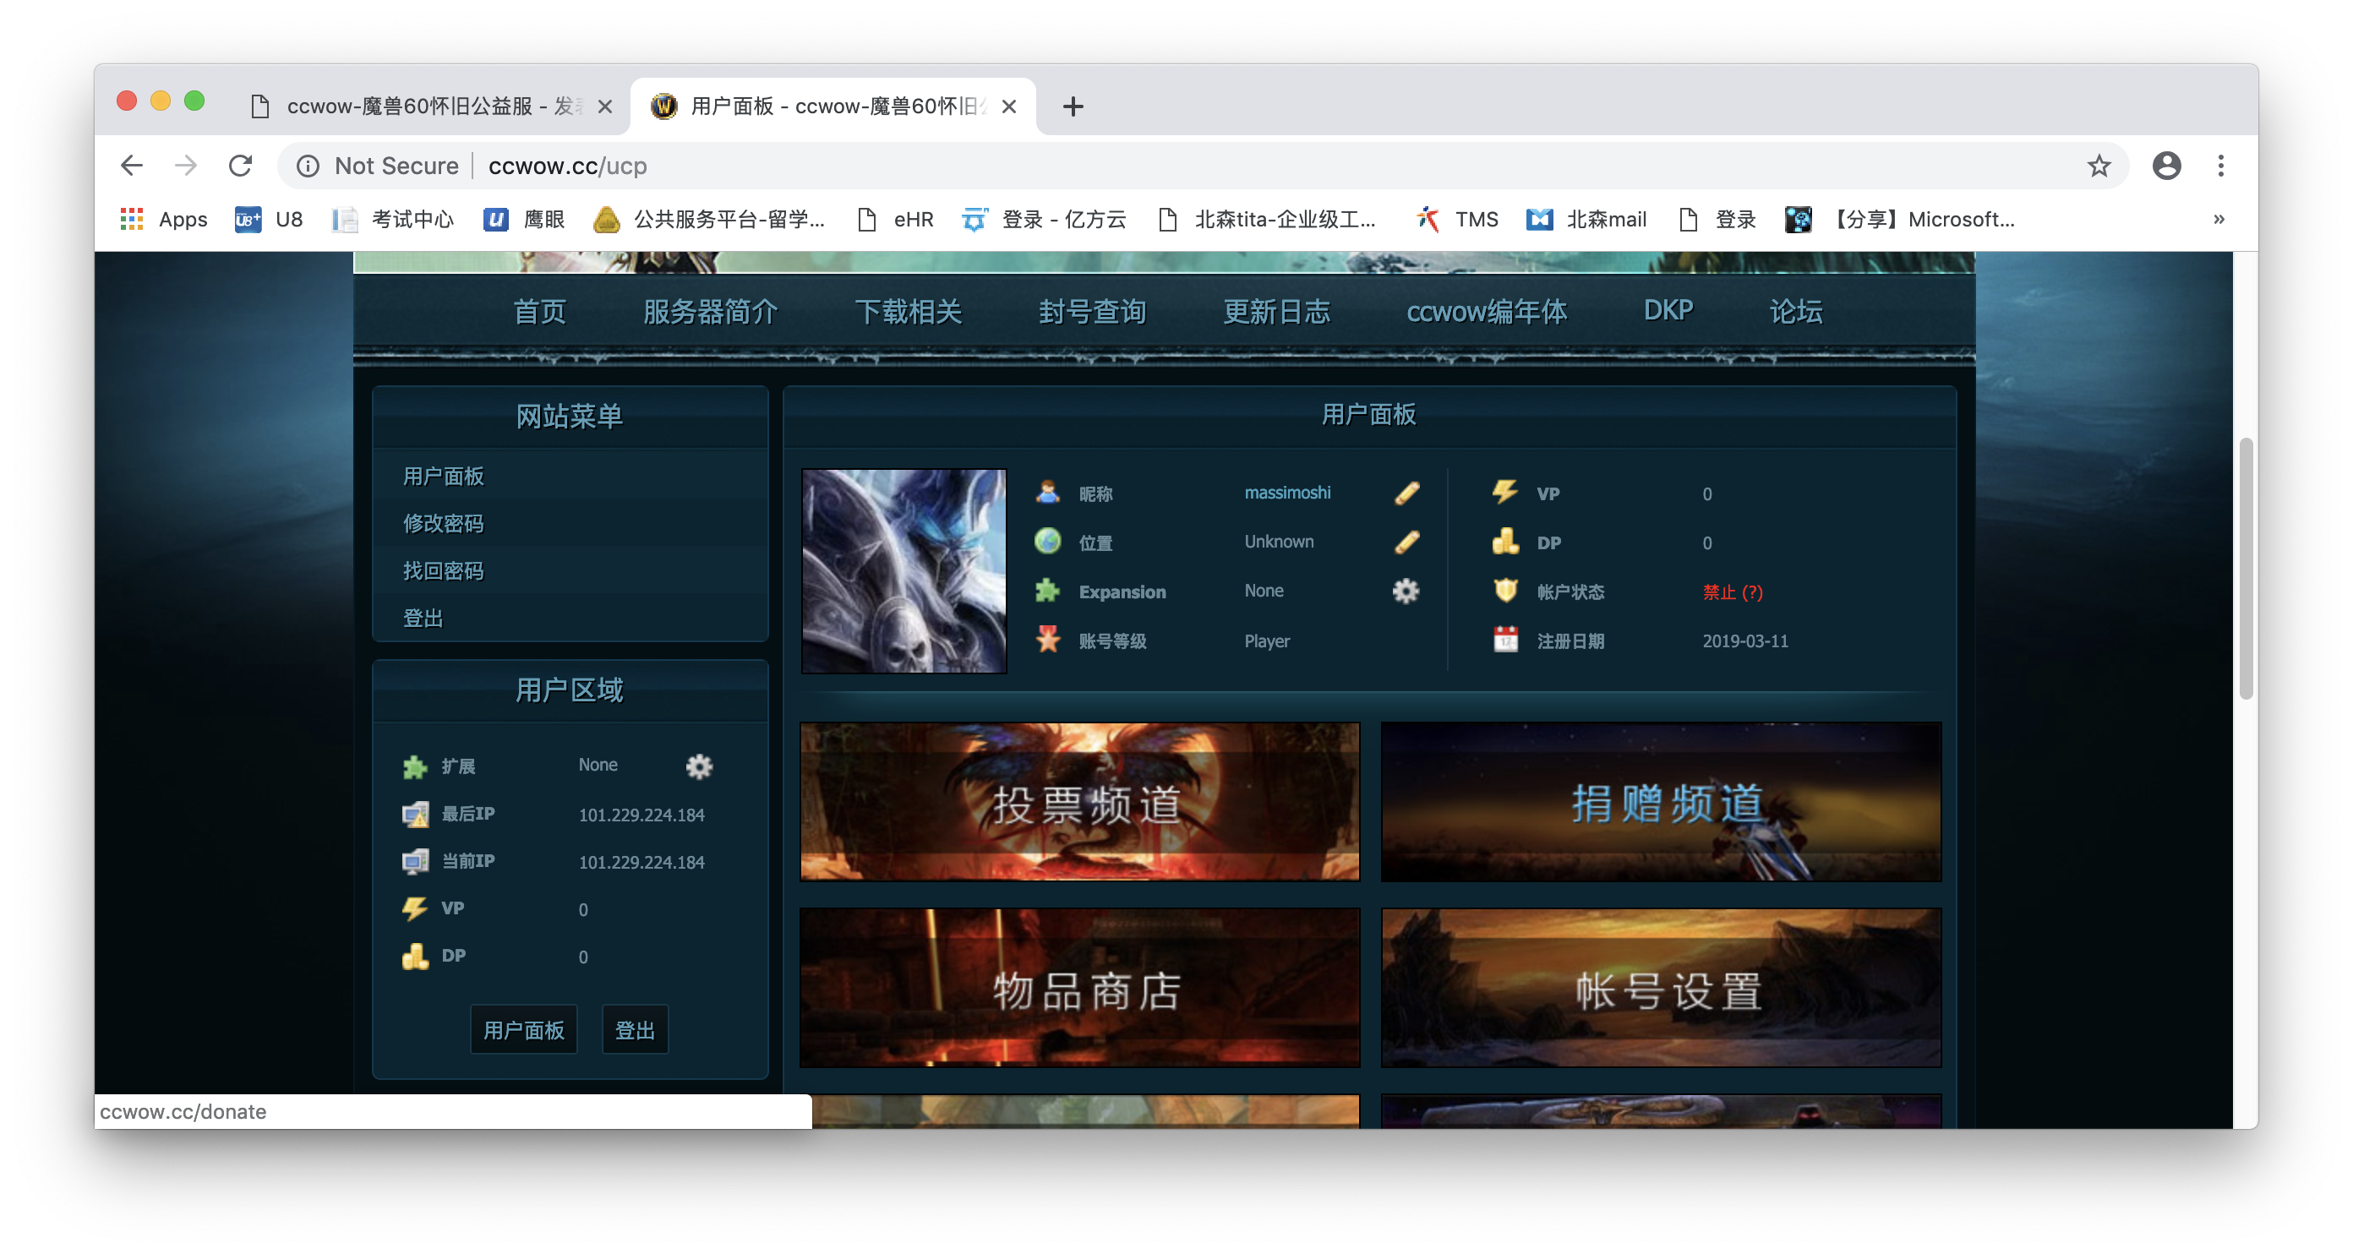Click the 登出 button in user area
This screenshot has width=2353, height=1254.
(x=634, y=1029)
